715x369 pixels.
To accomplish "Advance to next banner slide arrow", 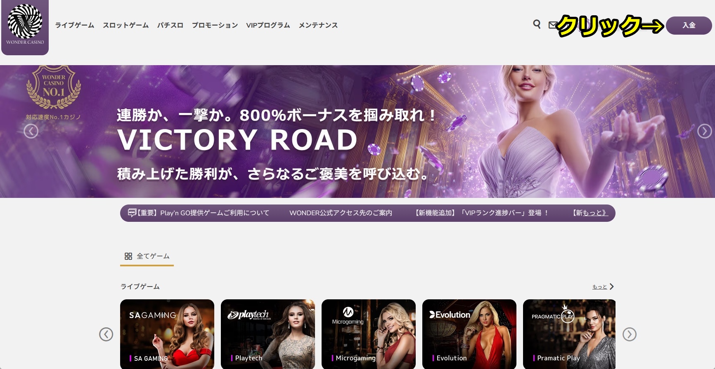I will click(704, 131).
